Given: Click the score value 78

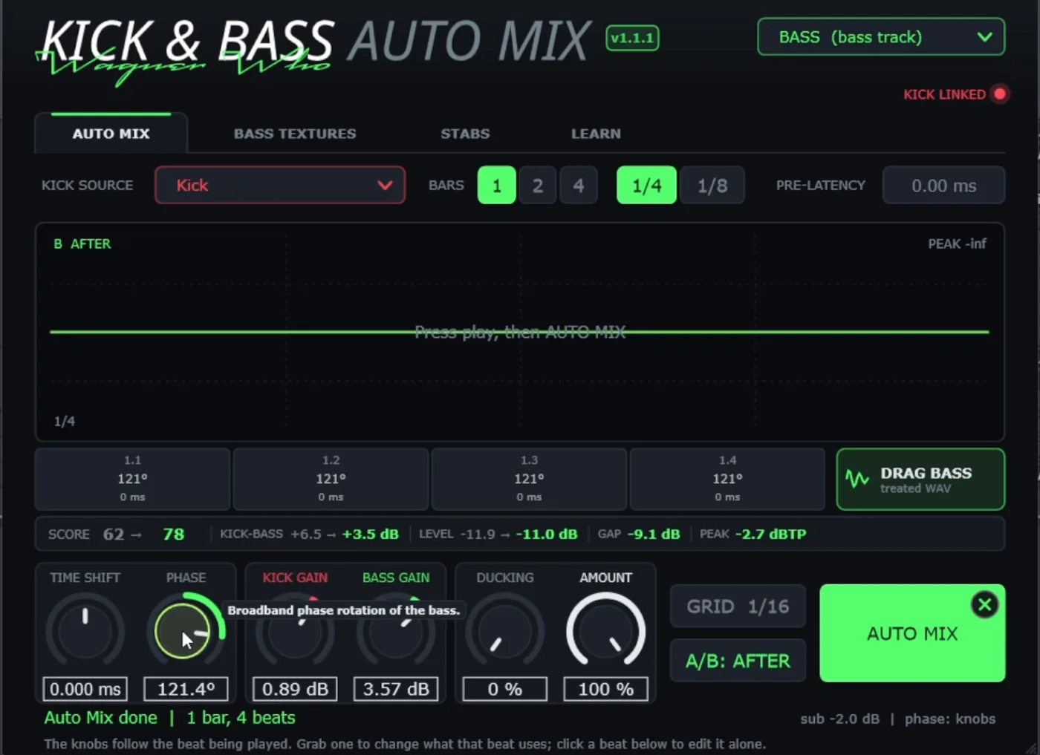Looking at the screenshot, I should (174, 535).
